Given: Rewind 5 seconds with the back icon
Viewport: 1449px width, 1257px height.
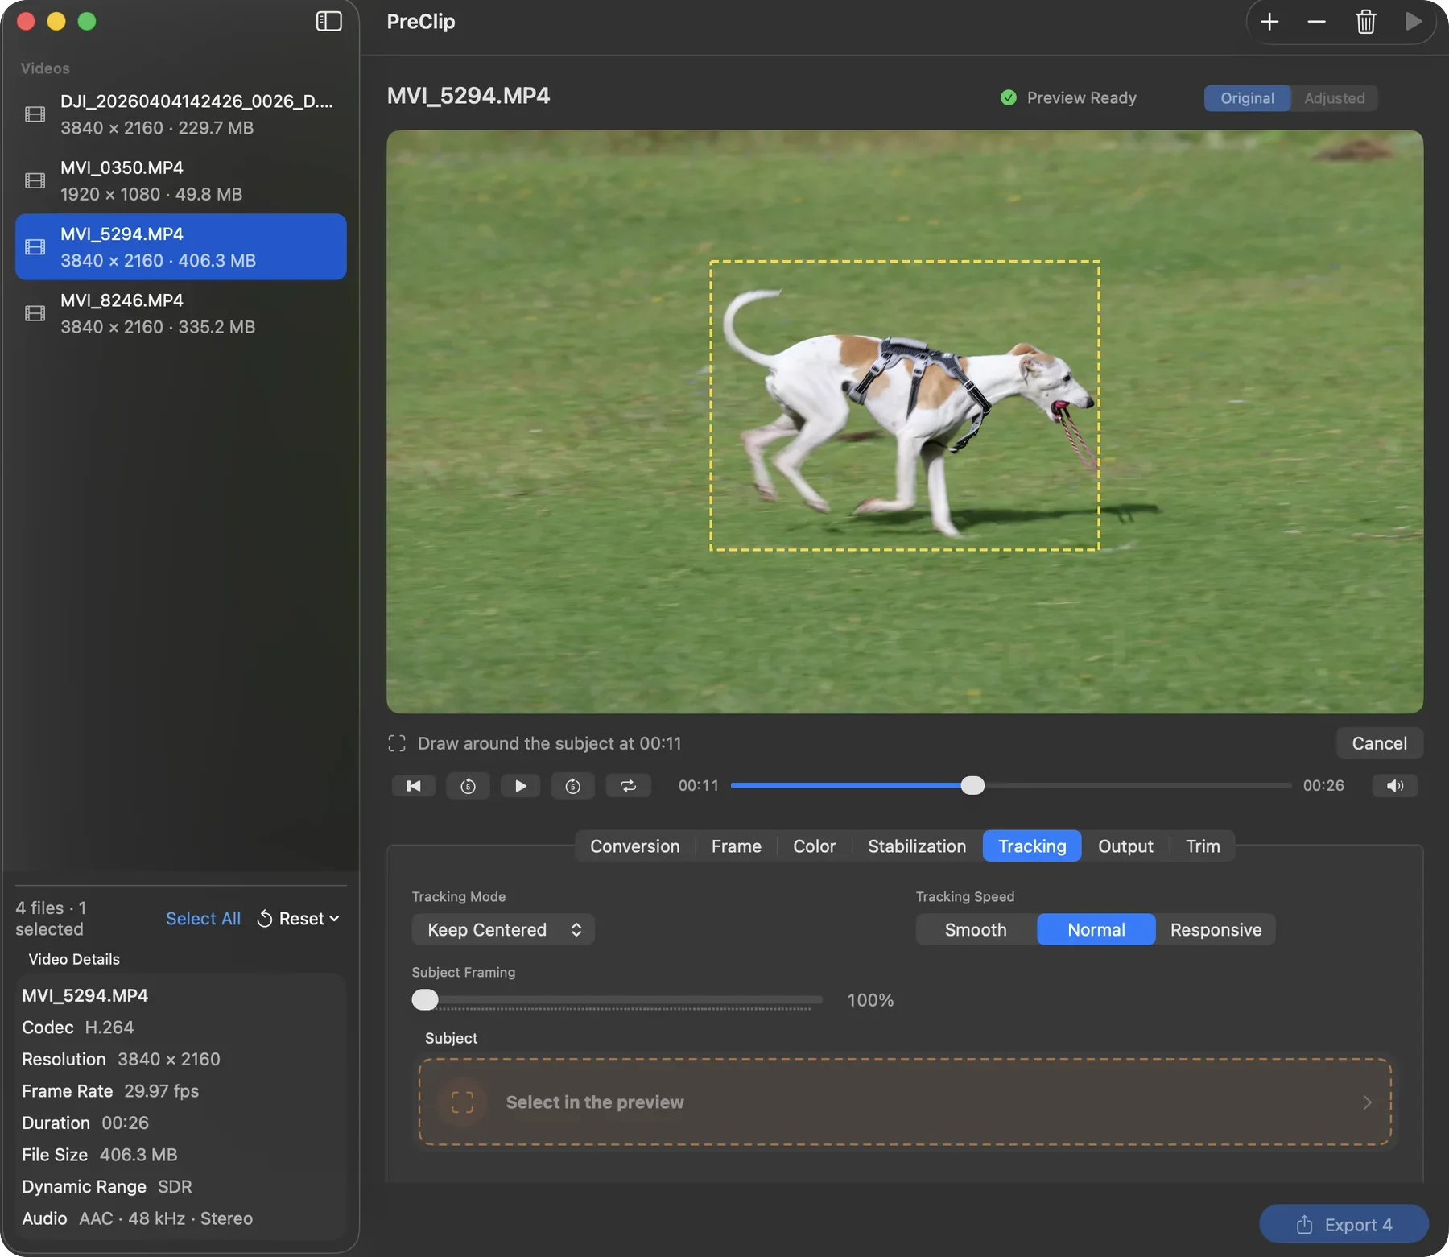Looking at the screenshot, I should (468, 786).
